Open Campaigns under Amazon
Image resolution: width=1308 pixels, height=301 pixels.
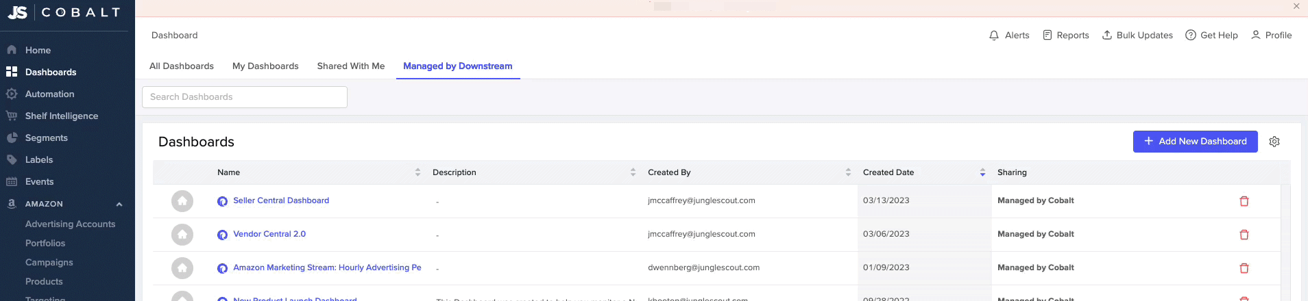point(49,262)
